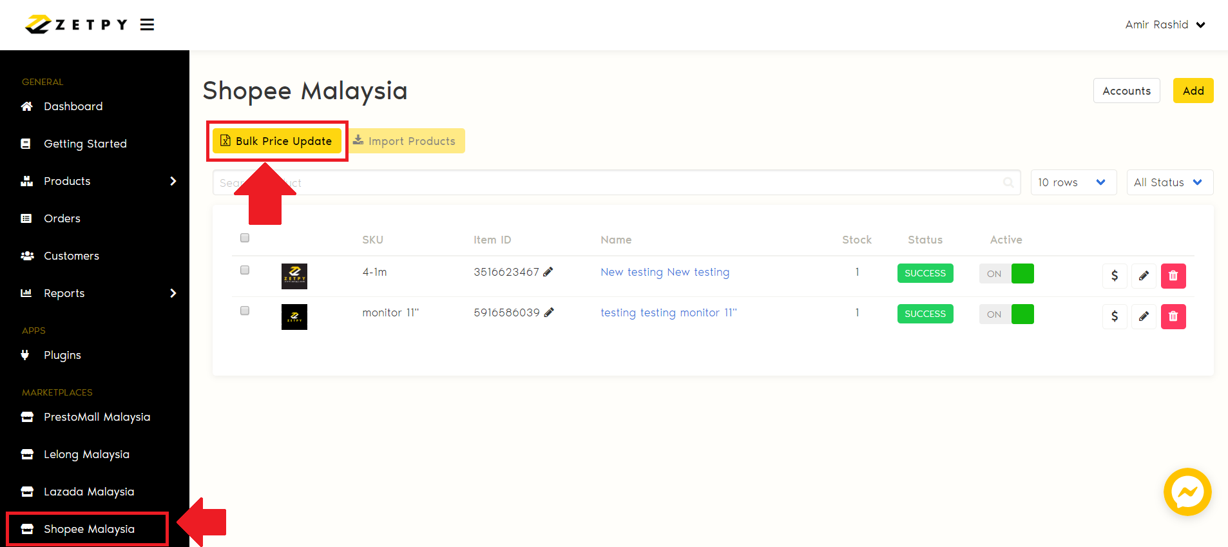This screenshot has height=547, width=1228.
Task: Click the dollar price icon for SKU 4-1m
Action: click(1114, 276)
